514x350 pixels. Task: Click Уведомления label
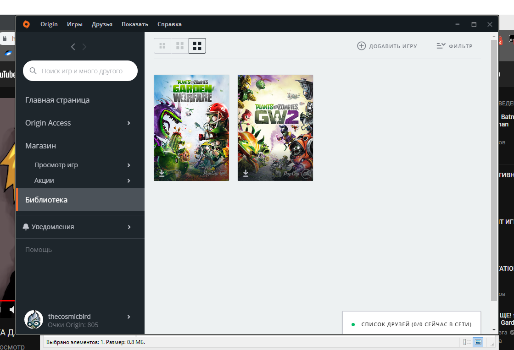point(53,227)
